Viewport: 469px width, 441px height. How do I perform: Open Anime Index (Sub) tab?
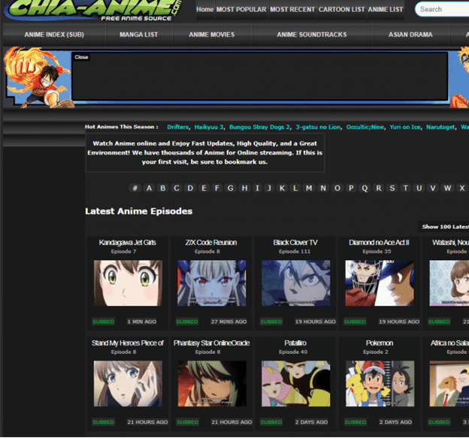(x=54, y=35)
